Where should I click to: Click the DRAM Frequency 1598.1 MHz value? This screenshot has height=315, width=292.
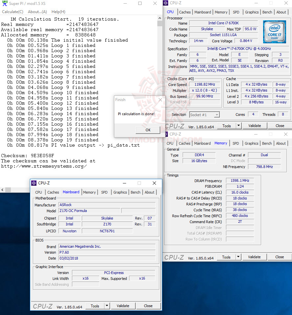pyautogui.click(x=240, y=180)
